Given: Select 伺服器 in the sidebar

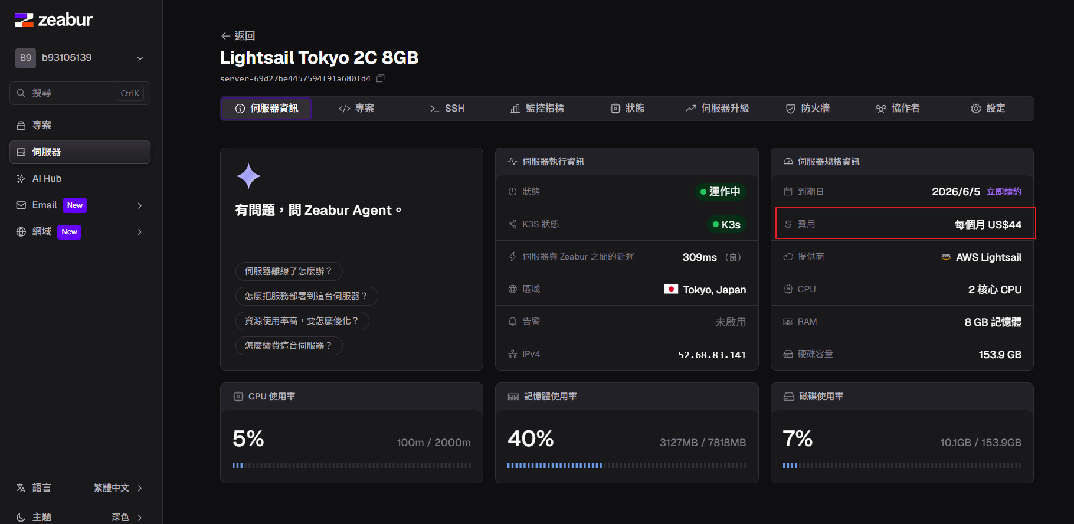Looking at the screenshot, I should point(80,152).
